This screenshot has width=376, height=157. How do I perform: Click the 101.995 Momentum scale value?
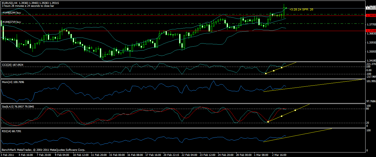coord(371,82)
